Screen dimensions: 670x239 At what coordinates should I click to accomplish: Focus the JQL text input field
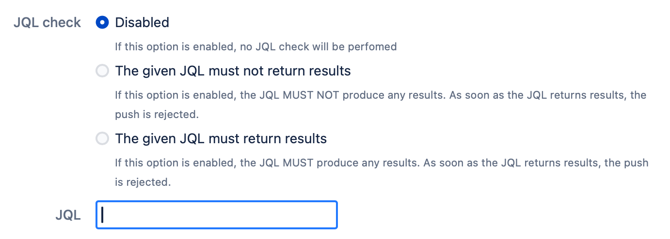(x=216, y=215)
